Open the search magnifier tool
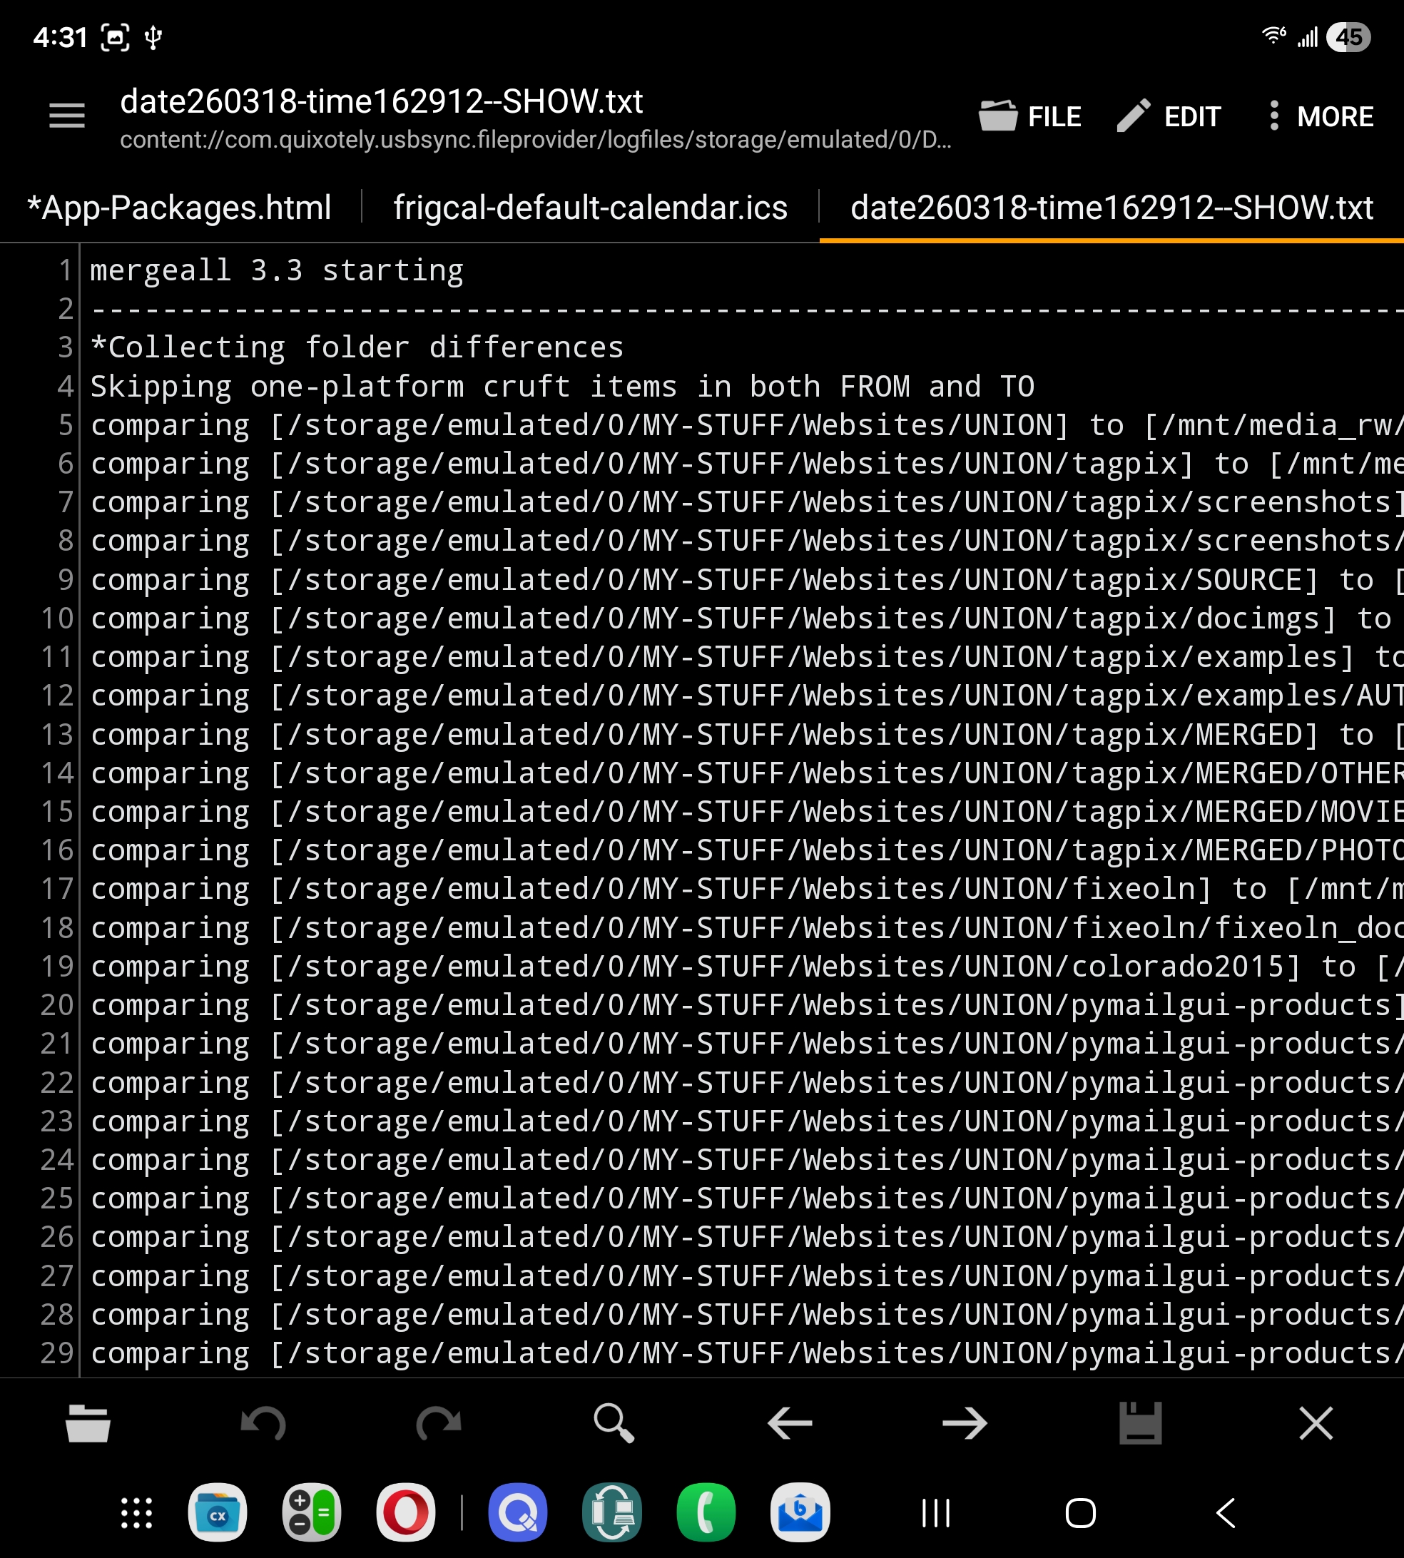 click(614, 1423)
